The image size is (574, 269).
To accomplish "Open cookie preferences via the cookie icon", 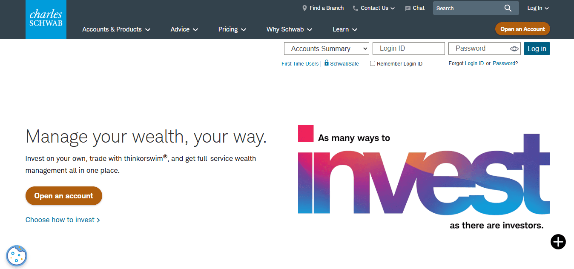I will pos(16,256).
